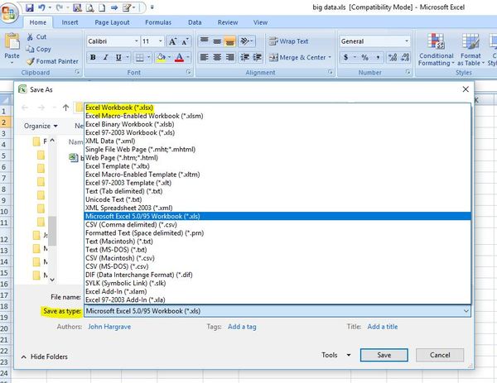The height and width of the screenshot is (383, 497).
Task: Open Font Color dropdown arrow
Action: (188, 57)
